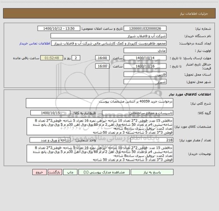Click price validity date 1400/10/16

pos(145,66)
